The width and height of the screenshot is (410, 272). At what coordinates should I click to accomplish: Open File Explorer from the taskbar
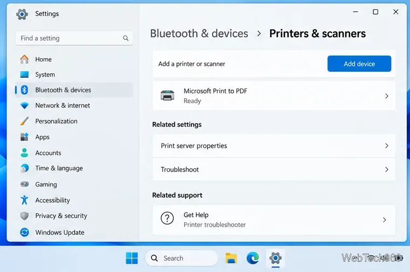click(x=231, y=258)
